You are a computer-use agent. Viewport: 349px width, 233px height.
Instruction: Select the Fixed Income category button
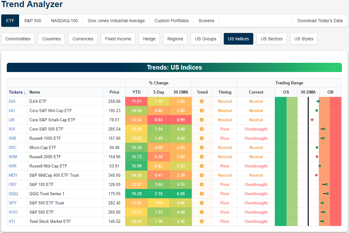[x=118, y=39]
